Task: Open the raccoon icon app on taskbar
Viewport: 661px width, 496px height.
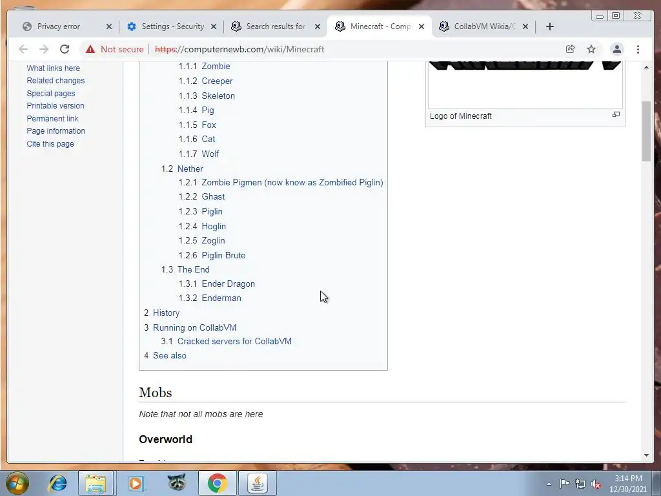Action: 177,482
